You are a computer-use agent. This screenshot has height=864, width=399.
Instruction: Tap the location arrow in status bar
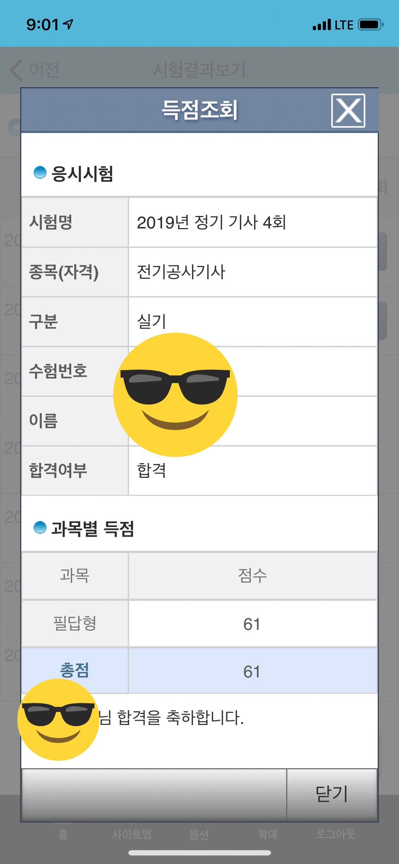(x=68, y=24)
